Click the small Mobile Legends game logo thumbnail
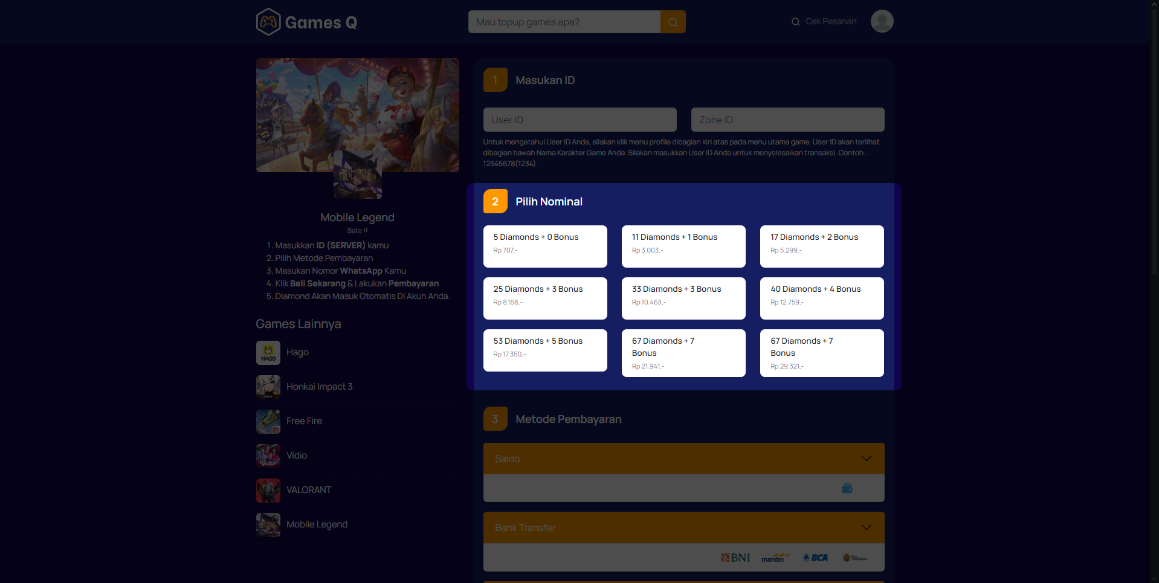This screenshot has width=1159, height=583. 358,175
